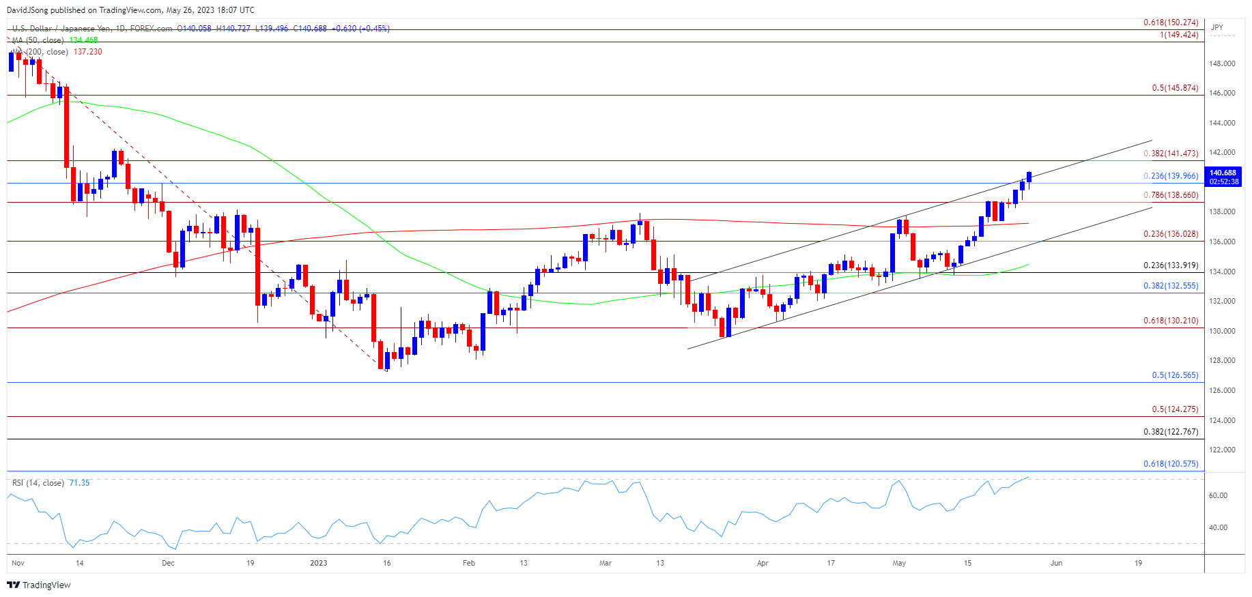This screenshot has height=597, width=1252.
Task: Select the 0.618(120.575) Fibonacci label
Action: (x=1171, y=464)
